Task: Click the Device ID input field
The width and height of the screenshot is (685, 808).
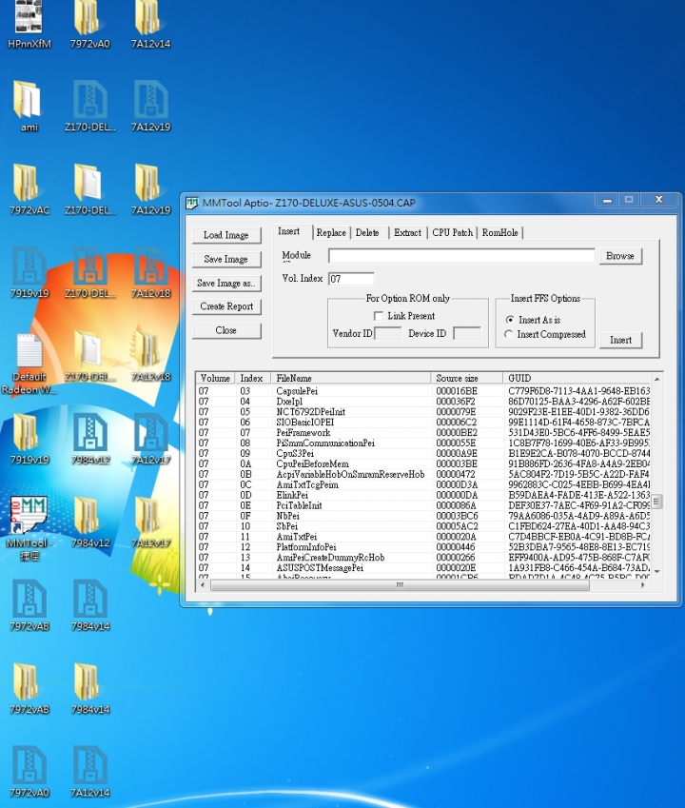Action: pos(467,333)
